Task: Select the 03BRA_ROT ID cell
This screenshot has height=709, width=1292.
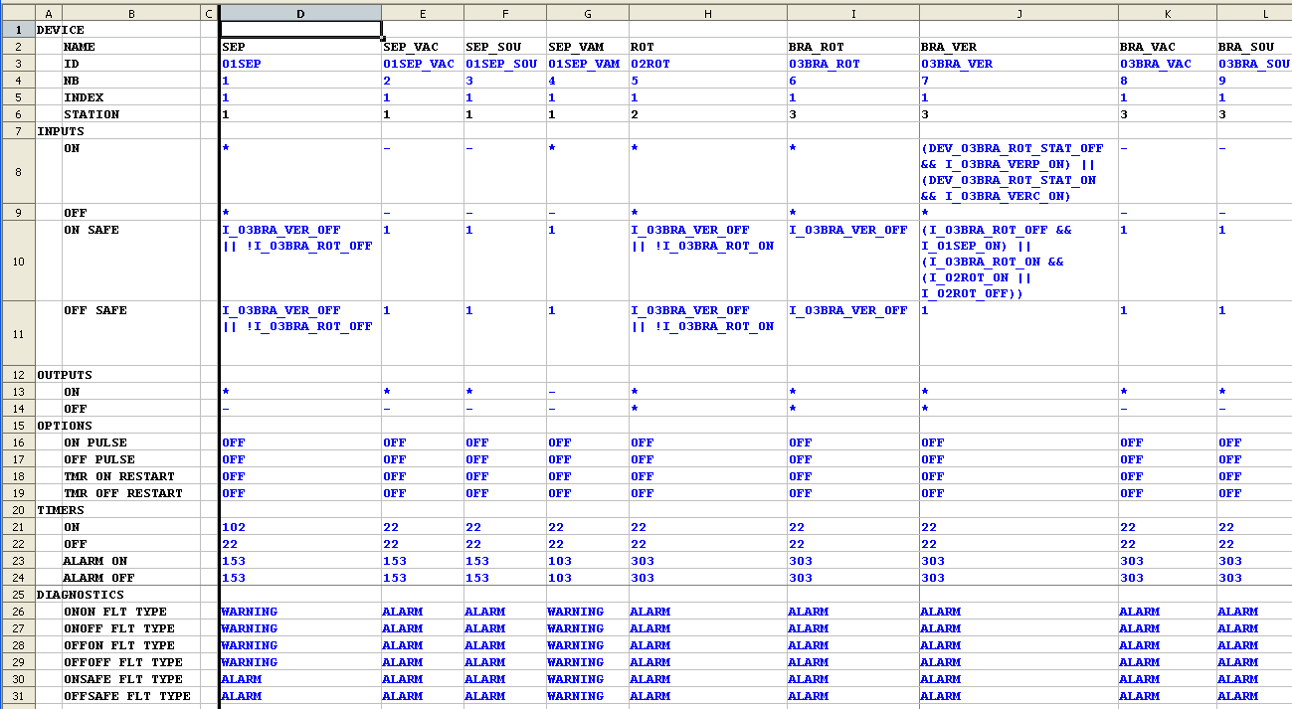Action: pos(852,64)
